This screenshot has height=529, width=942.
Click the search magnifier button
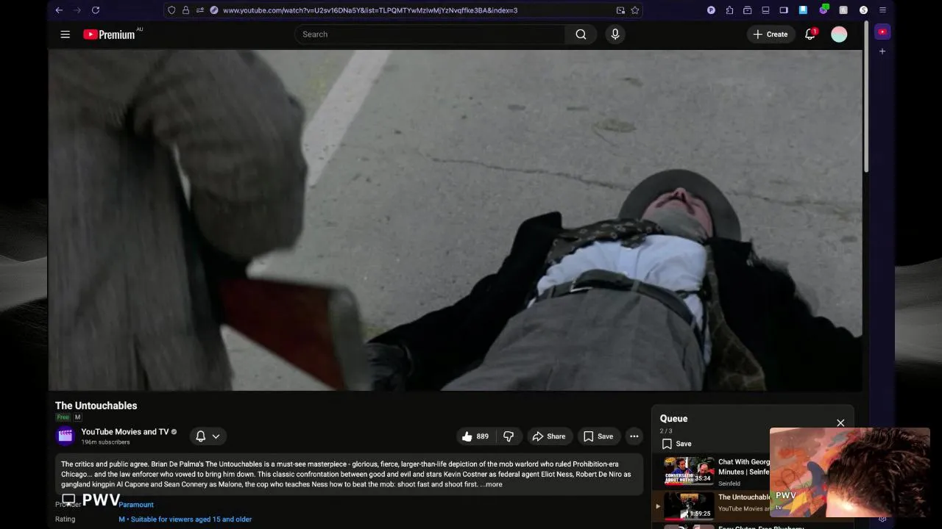pos(581,35)
